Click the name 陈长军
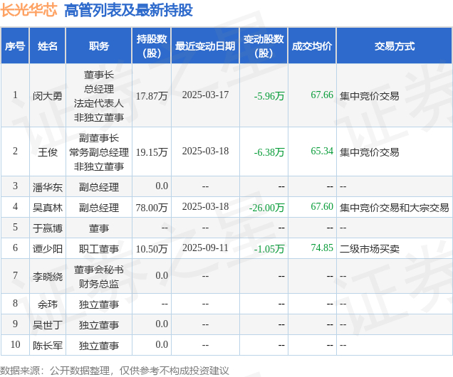Screen dimensions: 453x377 pos(48,346)
